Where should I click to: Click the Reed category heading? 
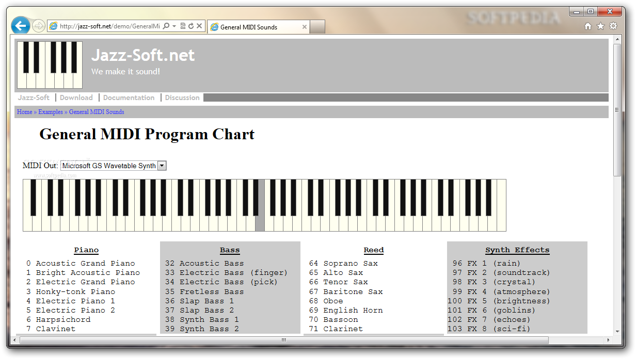[374, 250]
